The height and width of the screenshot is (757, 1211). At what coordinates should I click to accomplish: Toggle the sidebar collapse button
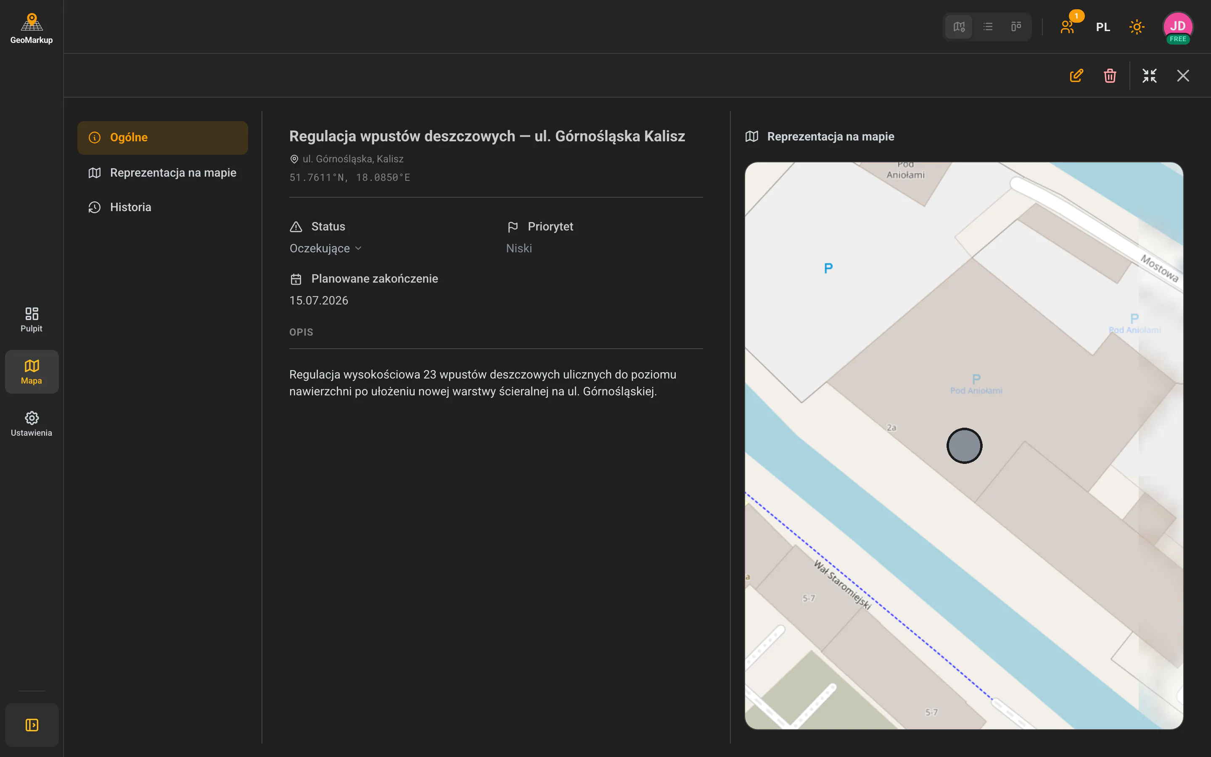[32, 725]
